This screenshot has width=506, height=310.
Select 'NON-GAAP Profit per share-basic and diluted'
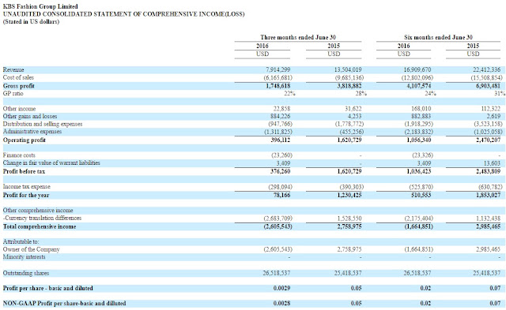click(x=64, y=303)
